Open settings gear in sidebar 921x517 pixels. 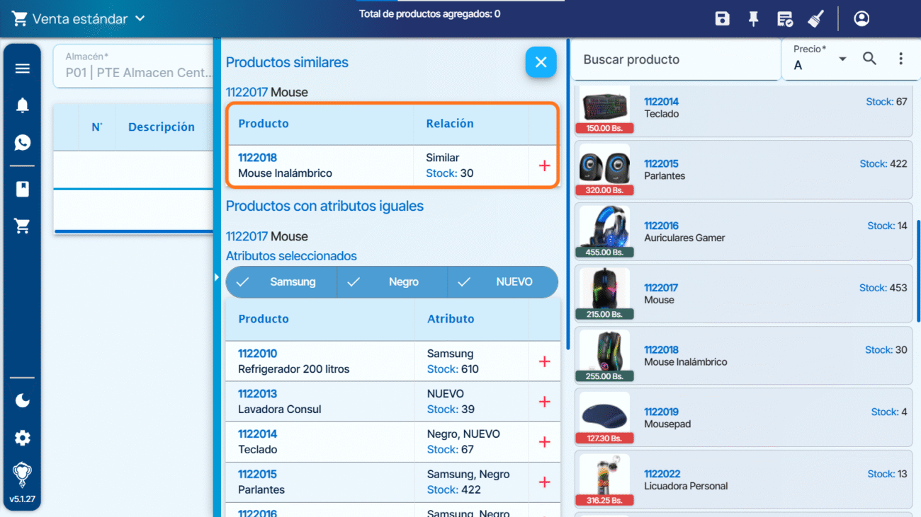pyautogui.click(x=23, y=438)
